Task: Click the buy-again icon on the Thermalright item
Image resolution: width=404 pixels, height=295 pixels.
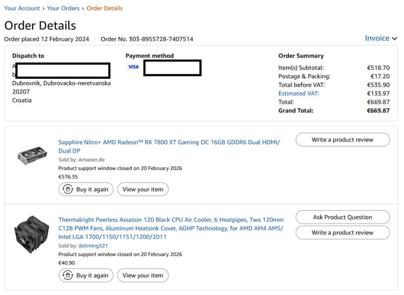Action: coord(68,276)
